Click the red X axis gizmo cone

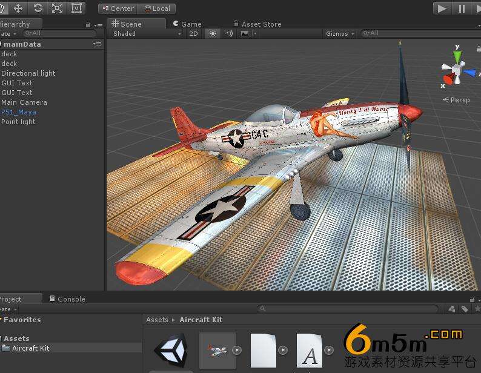tap(448, 79)
